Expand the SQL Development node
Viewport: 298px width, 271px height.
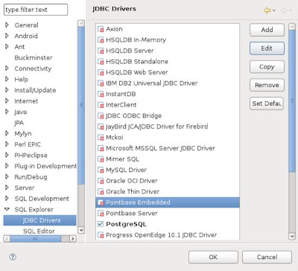point(7,198)
